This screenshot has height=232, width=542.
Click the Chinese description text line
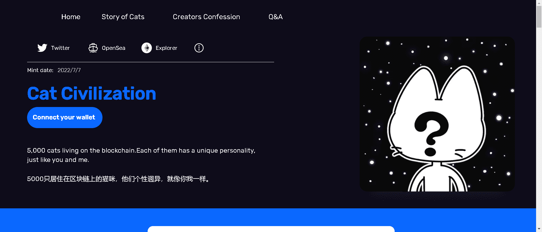(118, 179)
